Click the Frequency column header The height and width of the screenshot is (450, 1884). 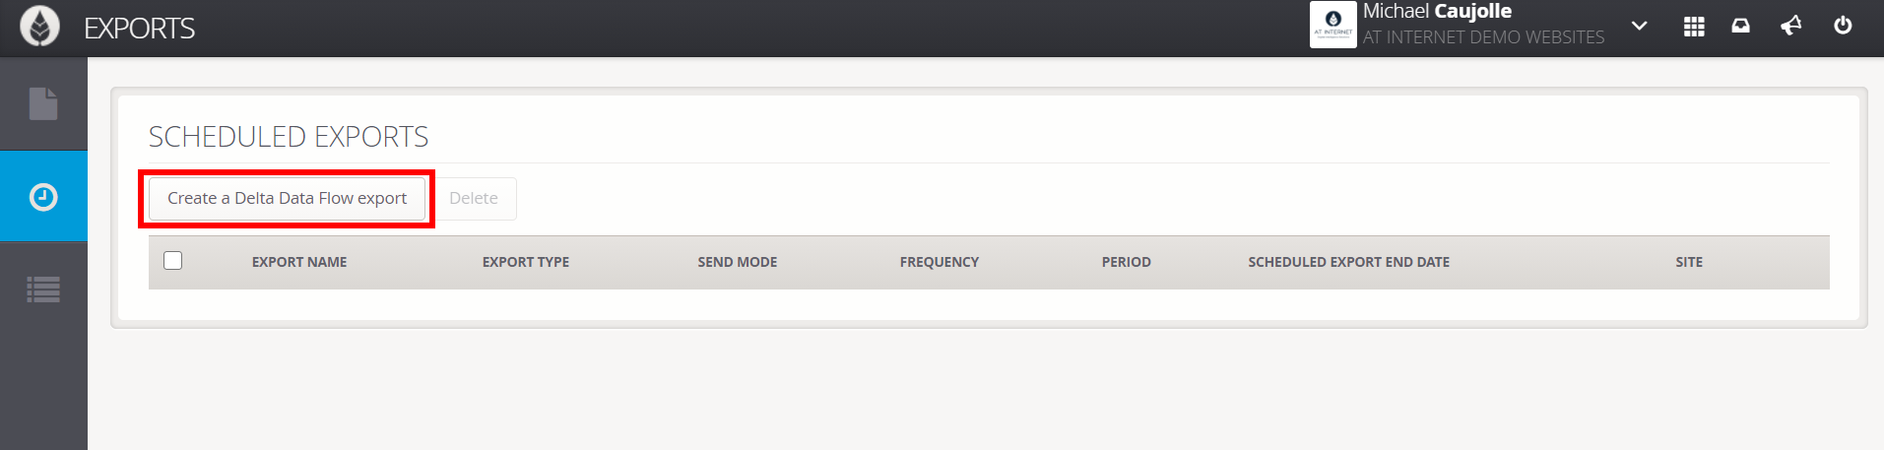tap(940, 262)
